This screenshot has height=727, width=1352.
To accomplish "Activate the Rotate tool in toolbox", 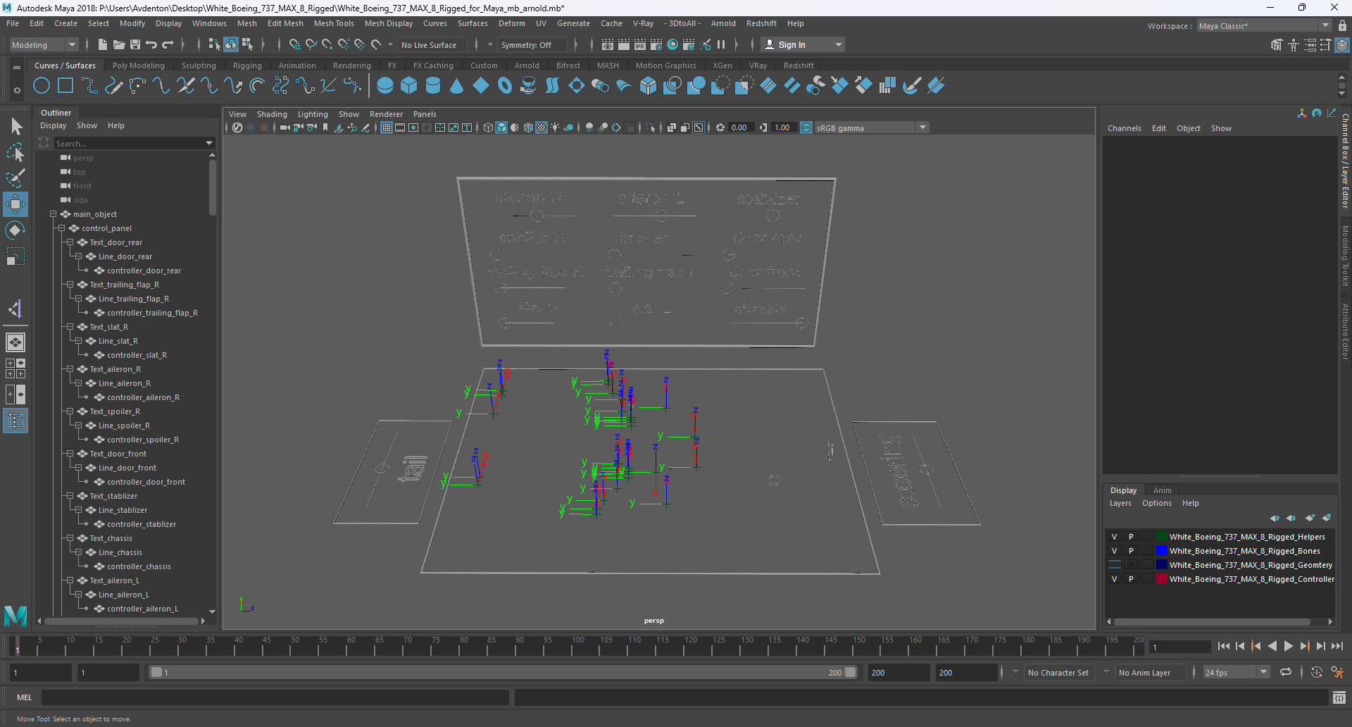I will click(x=15, y=230).
